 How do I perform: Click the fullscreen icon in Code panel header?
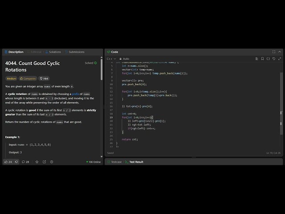[x=274, y=52]
